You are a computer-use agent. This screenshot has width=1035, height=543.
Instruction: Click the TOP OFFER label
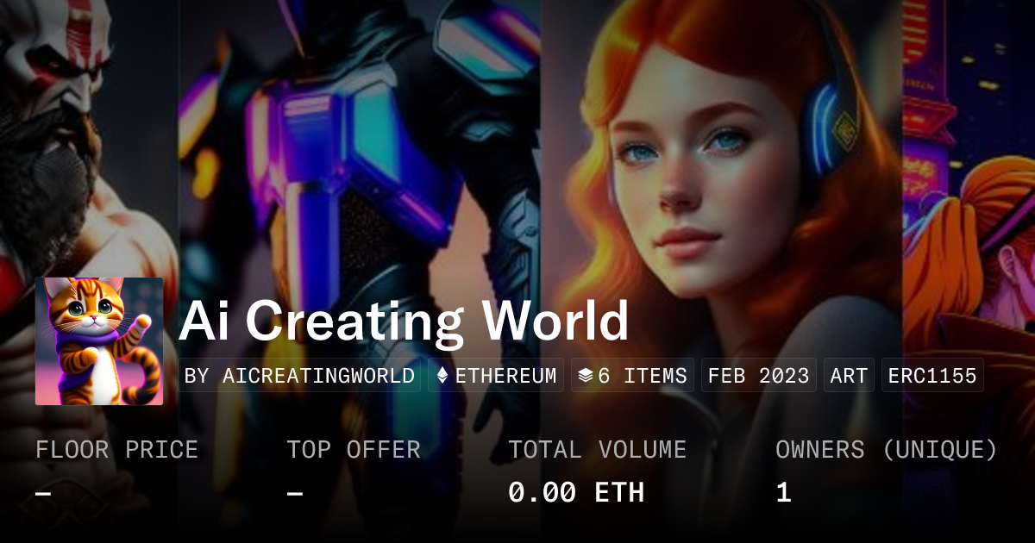[x=354, y=450]
